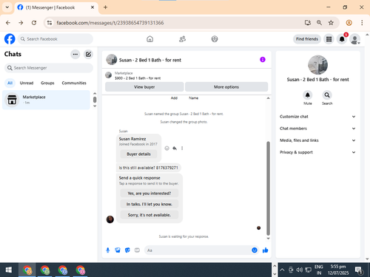The width and height of the screenshot is (370, 277).
Task: Expand the Chat members section
Action: click(317, 129)
